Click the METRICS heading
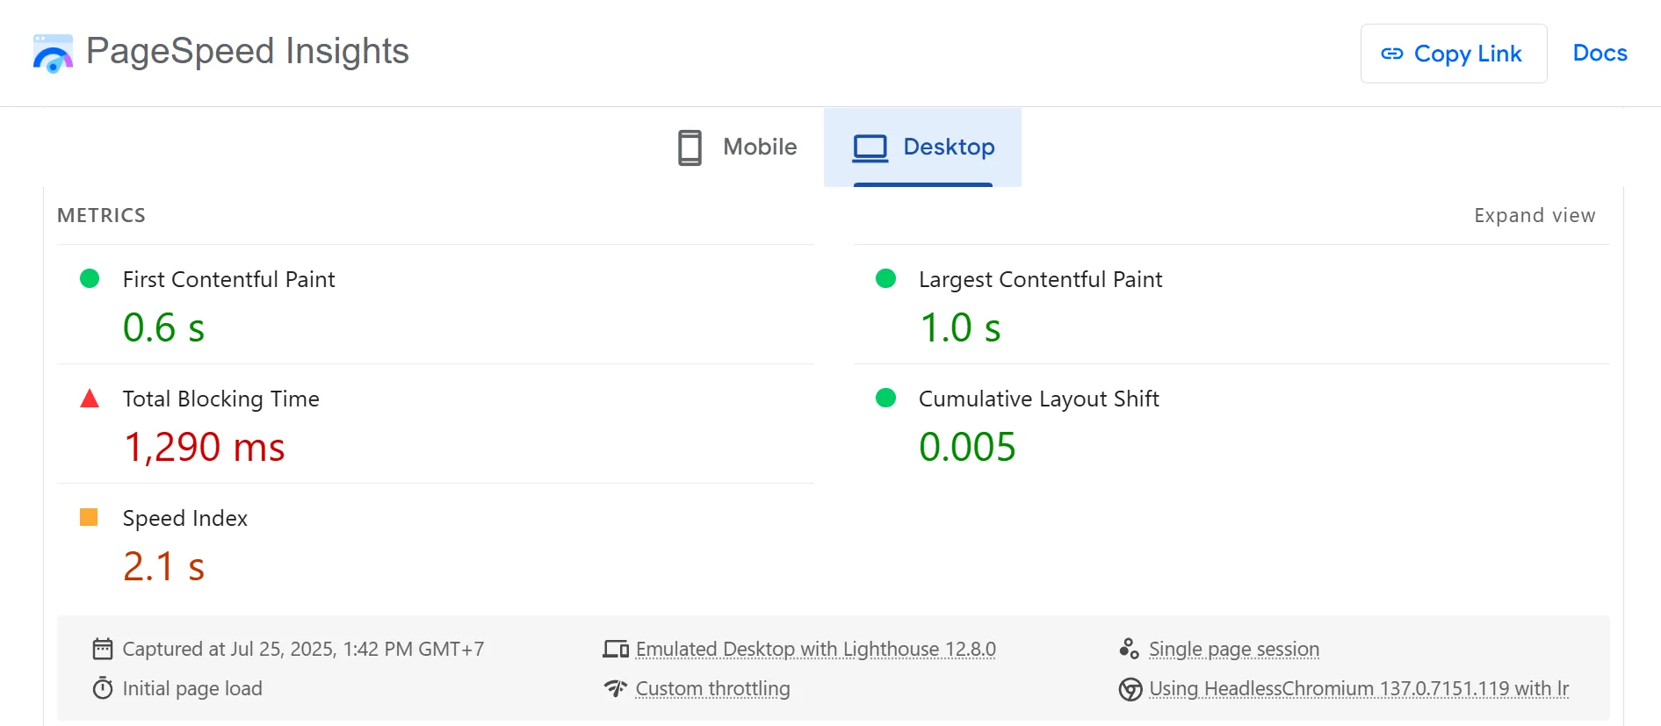Viewport: 1661px width, 726px height. tap(101, 215)
